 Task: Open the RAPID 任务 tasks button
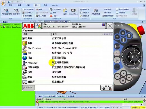pyautogui.click(x=55, y=10)
